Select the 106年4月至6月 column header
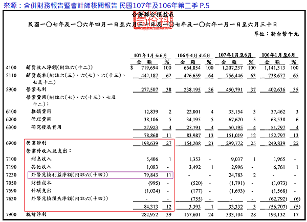 click(x=193, y=55)
